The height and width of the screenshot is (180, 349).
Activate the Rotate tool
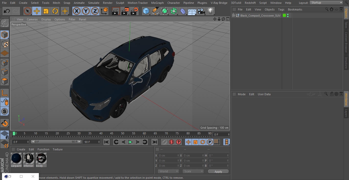(55, 11)
